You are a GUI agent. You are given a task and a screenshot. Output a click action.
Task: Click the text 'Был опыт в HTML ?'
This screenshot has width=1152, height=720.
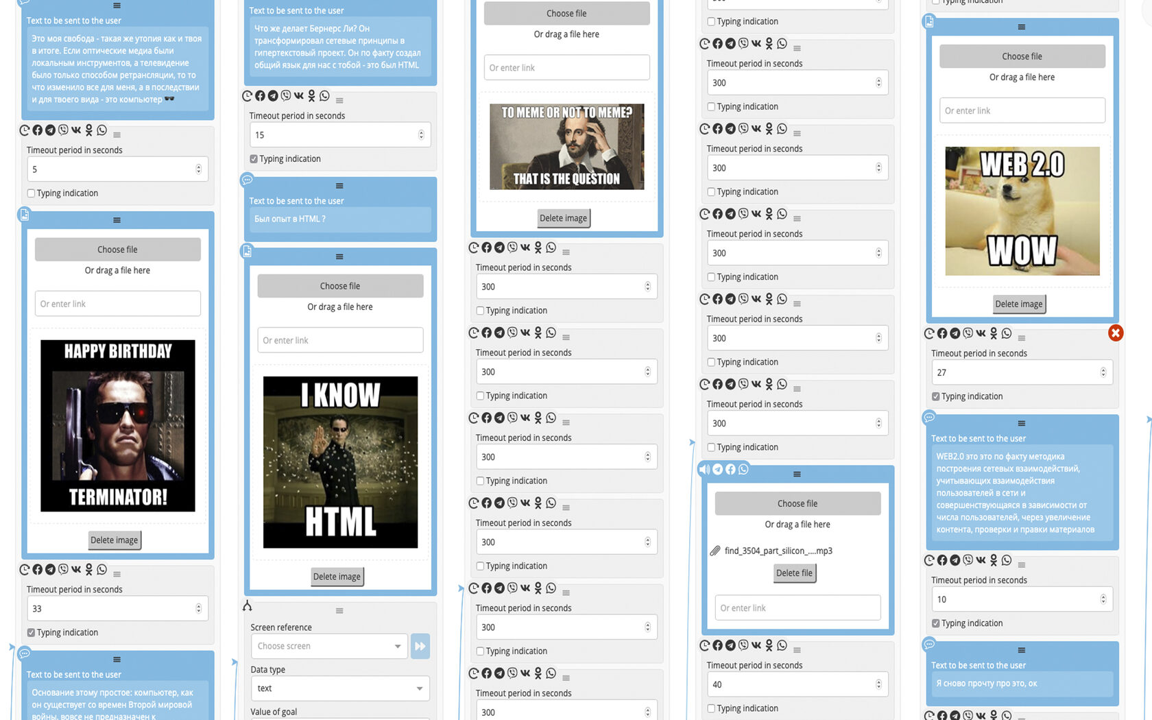pyautogui.click(x=290, y=219)
